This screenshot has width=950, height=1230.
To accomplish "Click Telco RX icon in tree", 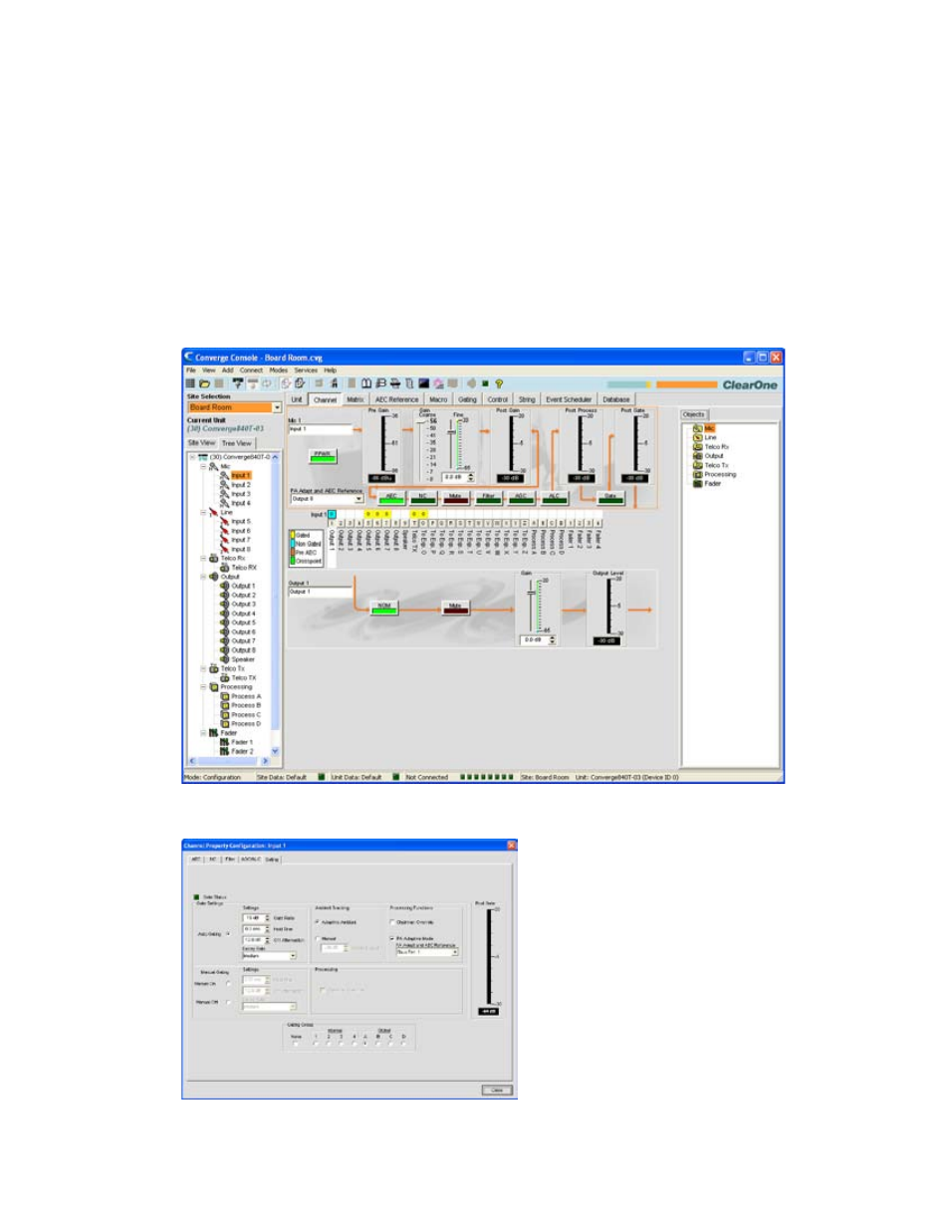I will click(225, 568).
